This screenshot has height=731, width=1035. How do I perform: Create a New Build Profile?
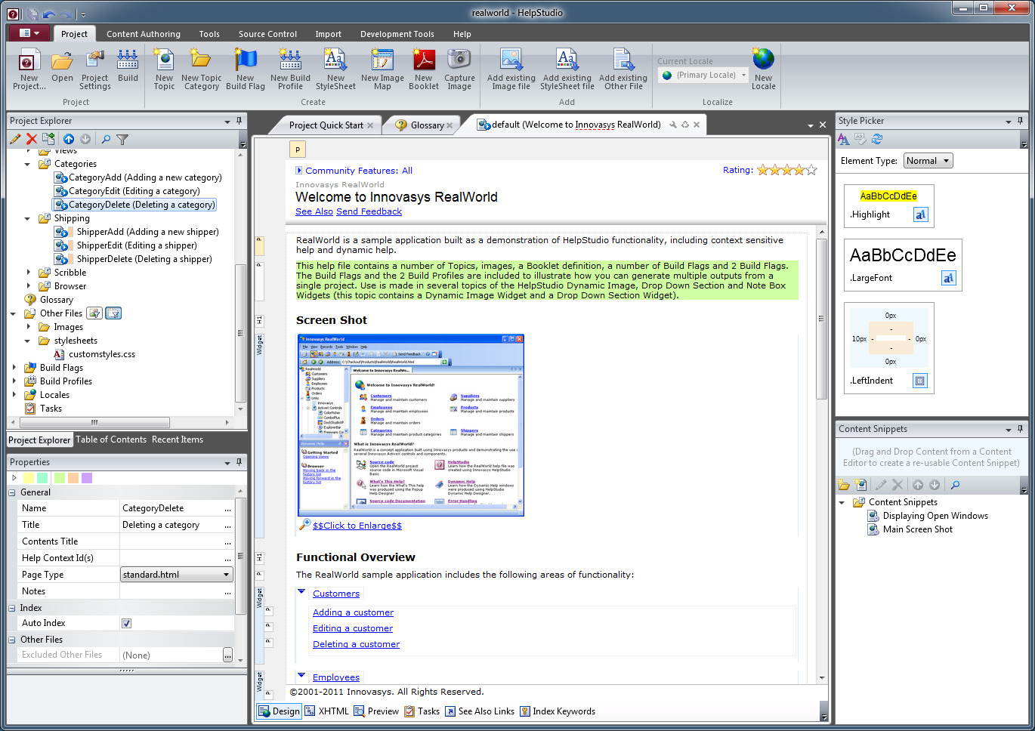[290, 69]
